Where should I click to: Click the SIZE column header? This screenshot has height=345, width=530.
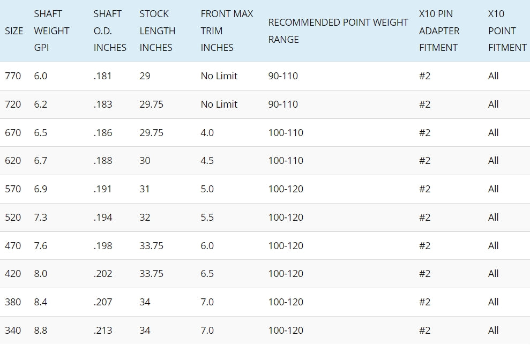(14, 31)
